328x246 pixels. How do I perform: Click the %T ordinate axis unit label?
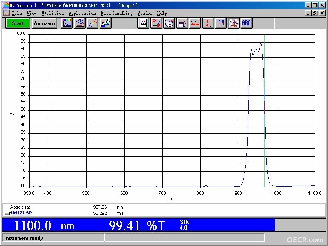click(13, 114)
